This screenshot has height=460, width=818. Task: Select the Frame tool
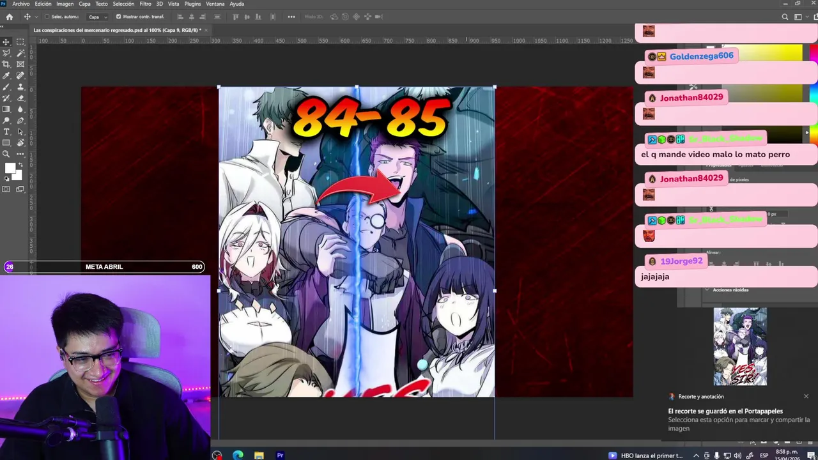20,65
